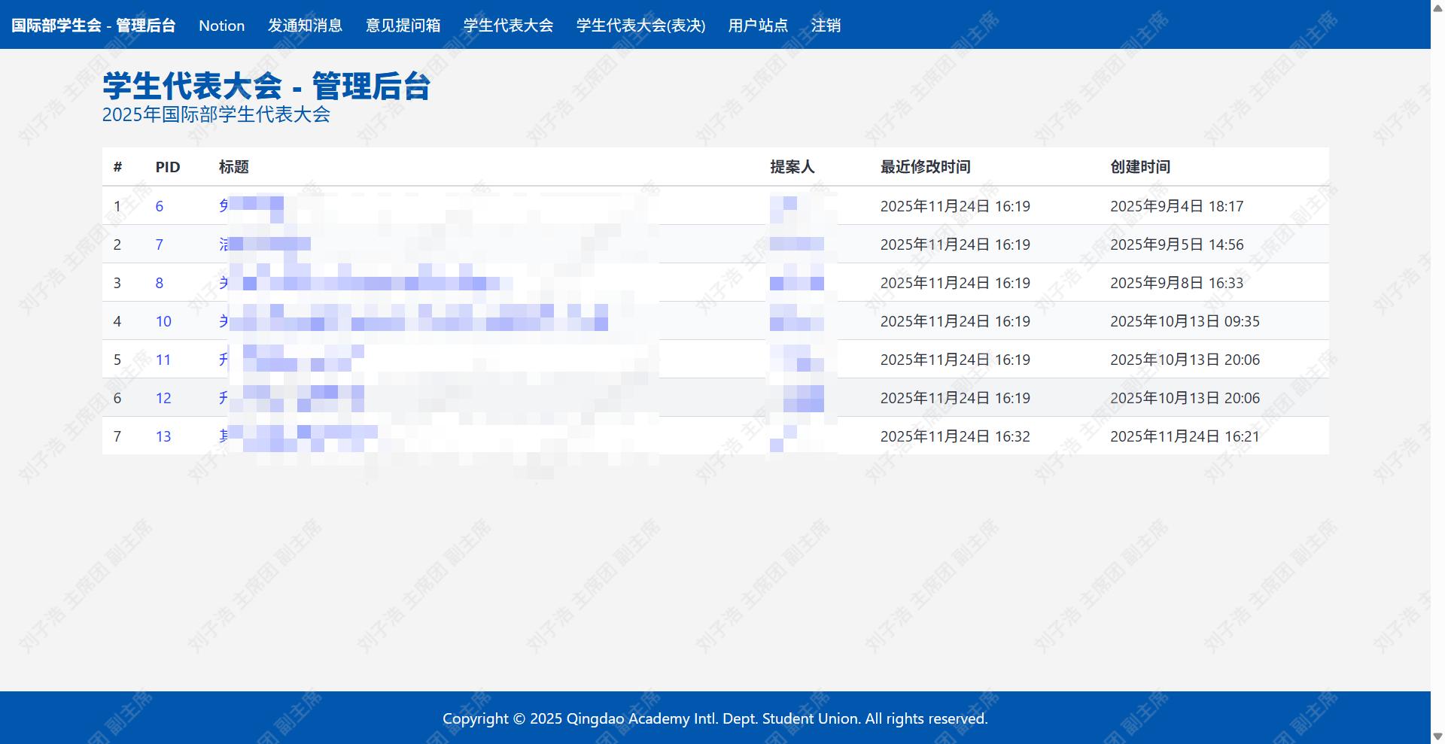Select creation time 2025年9月5日 14:56
The image size is (1445, 744).
1177,244
